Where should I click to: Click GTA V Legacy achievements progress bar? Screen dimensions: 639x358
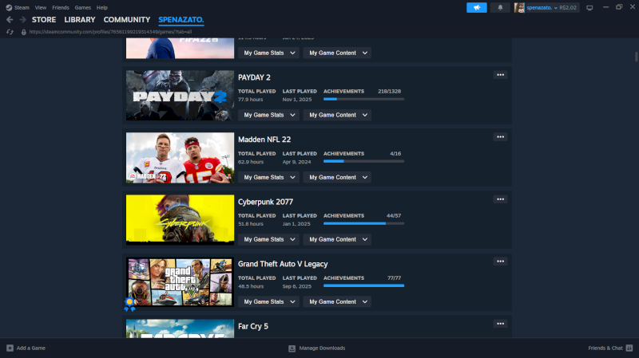coord(364,285)
